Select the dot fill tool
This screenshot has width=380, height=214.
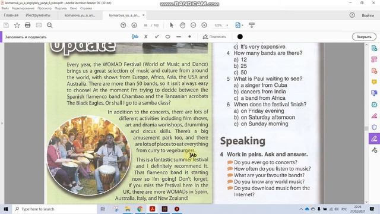[189, 37]
